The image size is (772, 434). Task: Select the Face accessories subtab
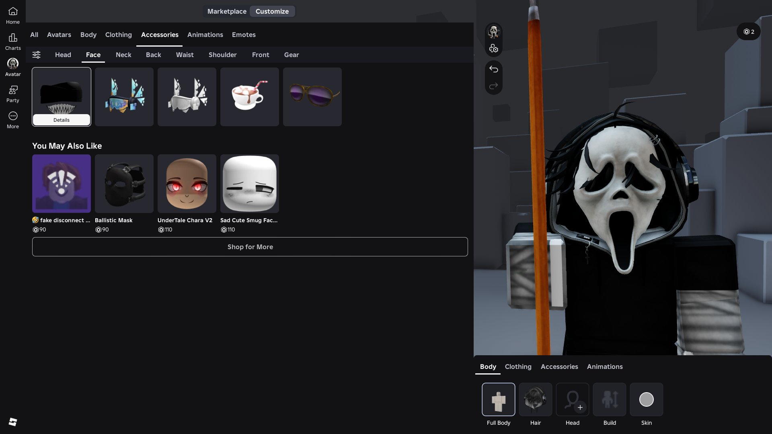tap(93, 55)
